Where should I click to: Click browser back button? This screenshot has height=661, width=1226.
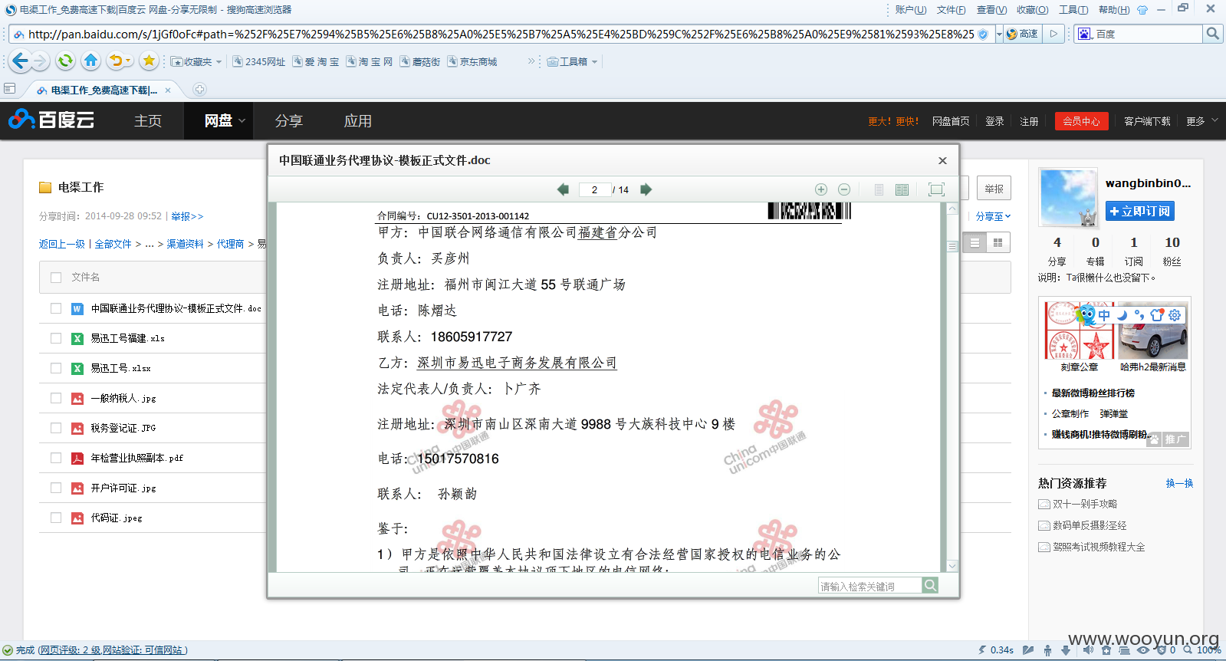pyautogui.click(x=20, y=61)
